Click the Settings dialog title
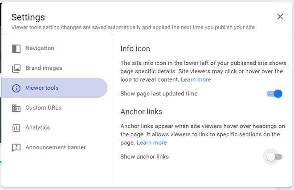The width and height of the screenshot is (294, 190). coord(28,17)
